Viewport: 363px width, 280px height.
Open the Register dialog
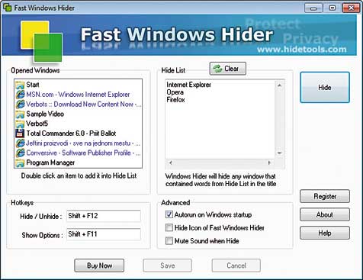pyautogui.click(x=325, y=196)
